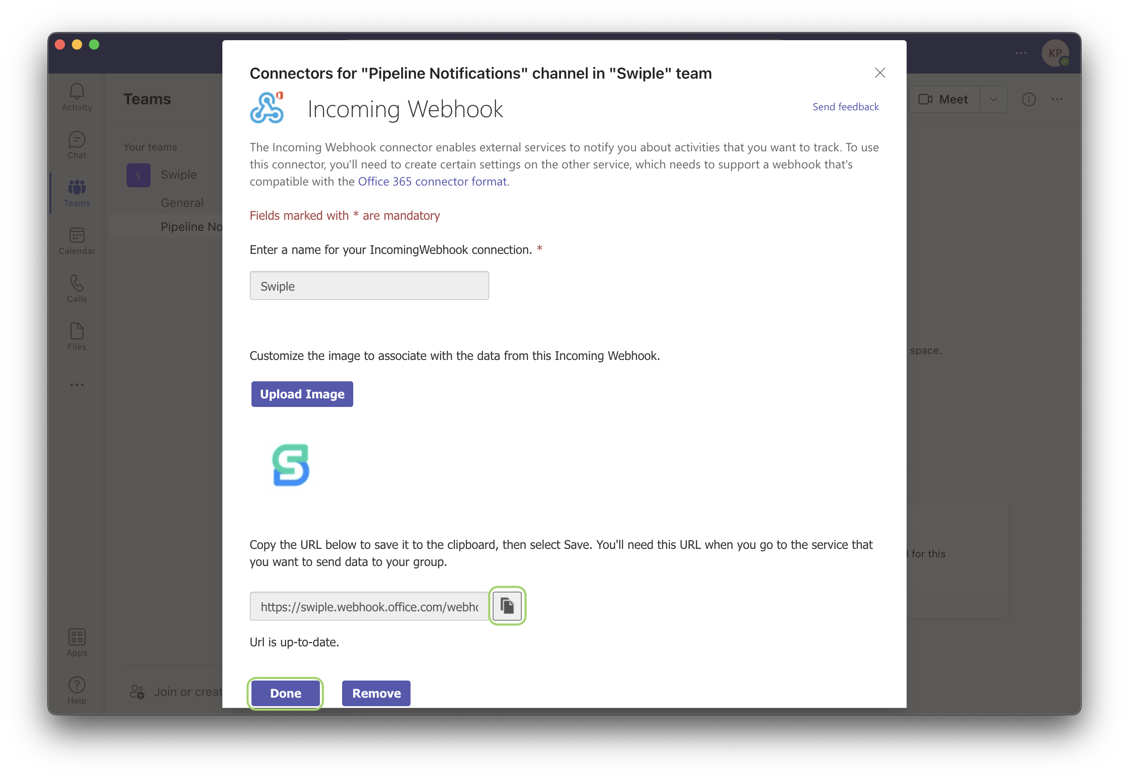The image size is (1129, 778).
Task: Click 'Url is up-to-date.' status text
Action: coord(294,642)
